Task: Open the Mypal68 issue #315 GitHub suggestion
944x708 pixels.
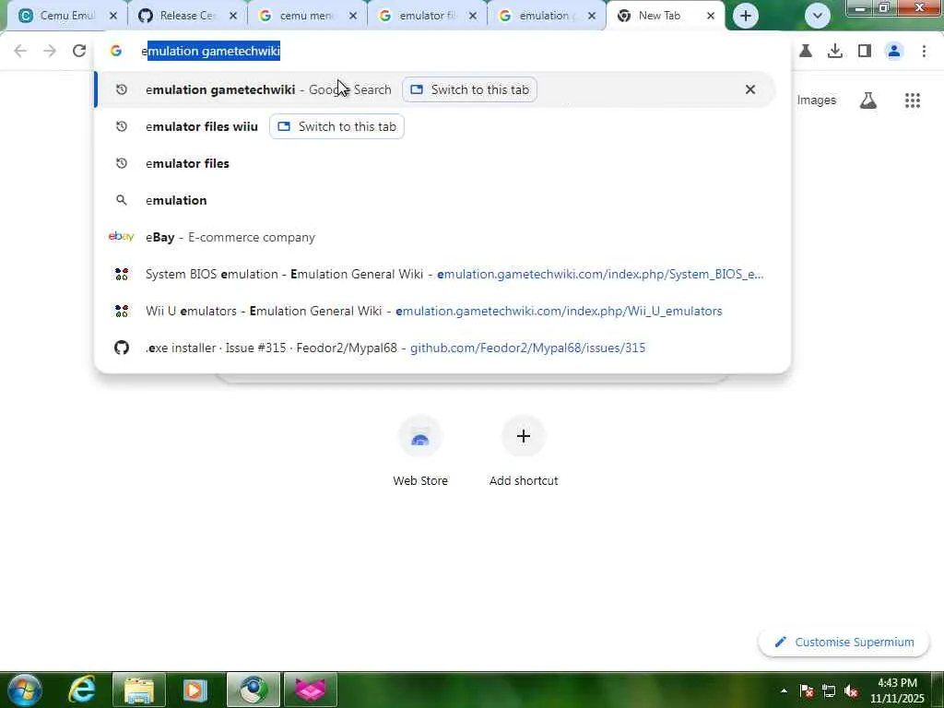Action: point(435,348)
